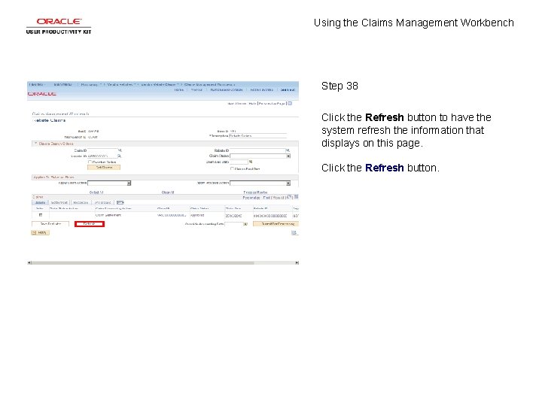542x406 pixels.
Task: Open the Vendor ID lookup magnifier
Action: pyautogui.click(x=120, y=156)
